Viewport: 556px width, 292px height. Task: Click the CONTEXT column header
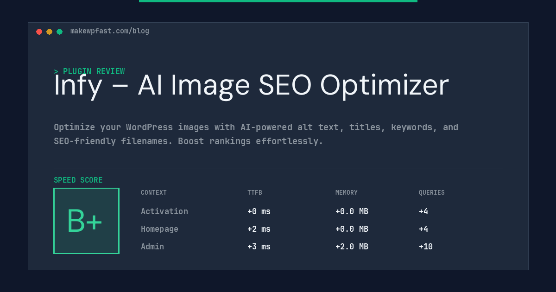point(154,193)
